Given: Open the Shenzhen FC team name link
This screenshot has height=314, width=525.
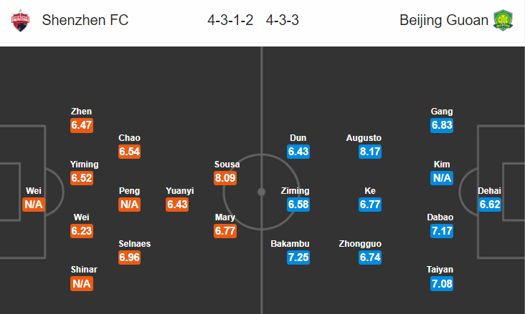Looking at the screenshot, I should coord(85,20).
